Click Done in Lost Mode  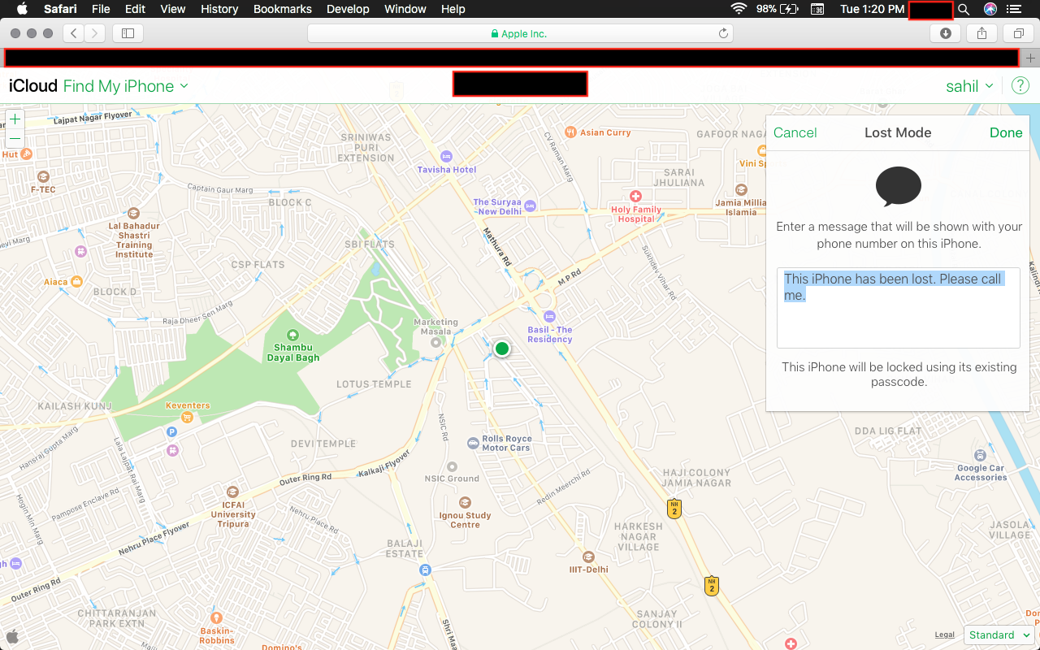click(x=1006, y=132)
